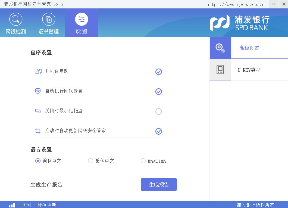Click window title 浦发银行网银安全管家 v2.3

pyautogui.click(x=34, y=4)
